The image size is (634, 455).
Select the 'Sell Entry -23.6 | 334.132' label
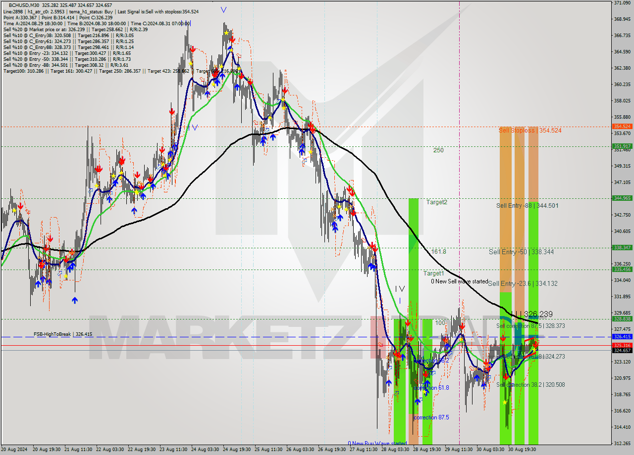(x=523, y=284)
